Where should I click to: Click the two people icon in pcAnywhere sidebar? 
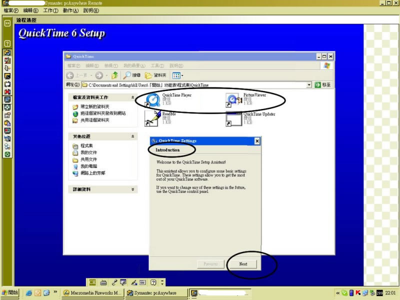(7, 146)
